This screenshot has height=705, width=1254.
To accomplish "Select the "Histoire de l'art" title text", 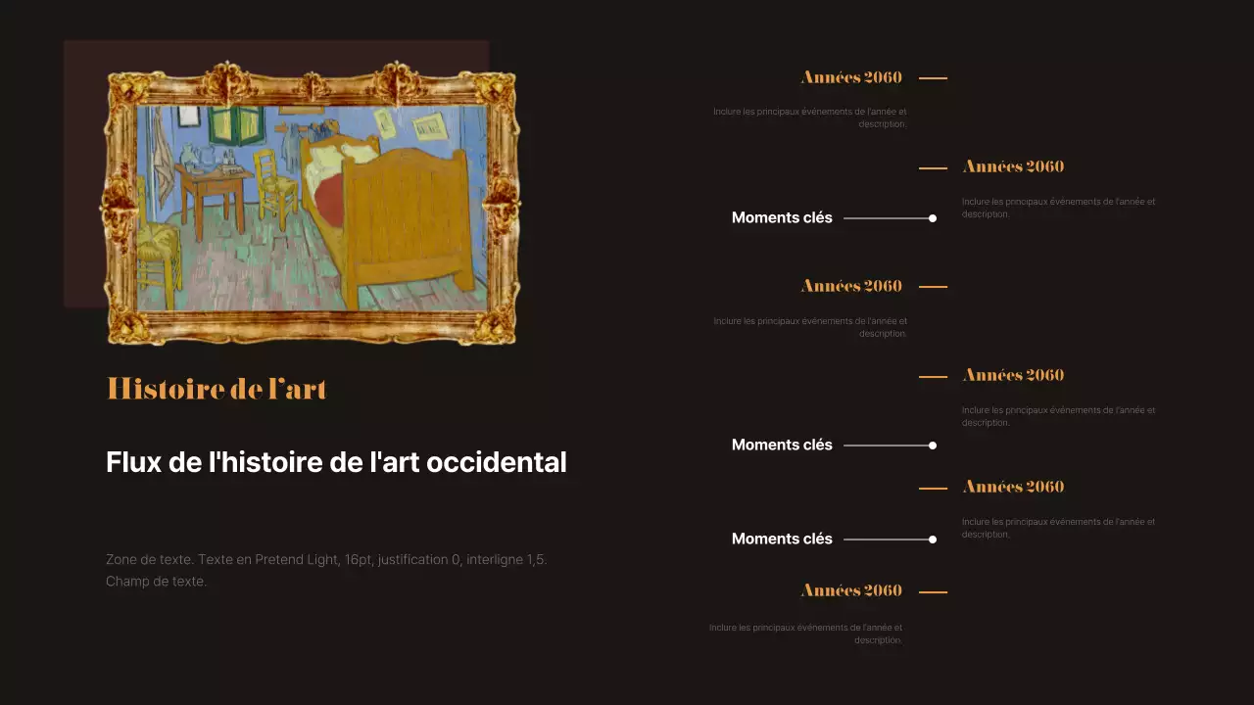I will pyautogui.click(x=216, y=389).
